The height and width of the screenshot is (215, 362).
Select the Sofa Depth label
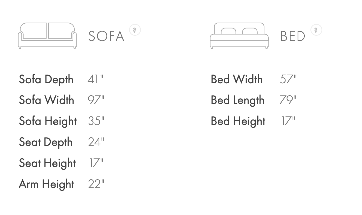pos(46,80)
